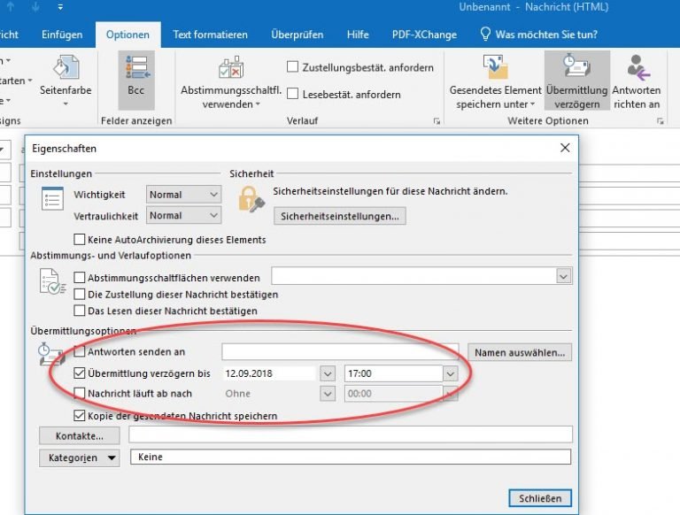Viewport: 680px width, 515px height.
Task: Click the Kategorien field showing Keine
Action: tap(351, 457)
